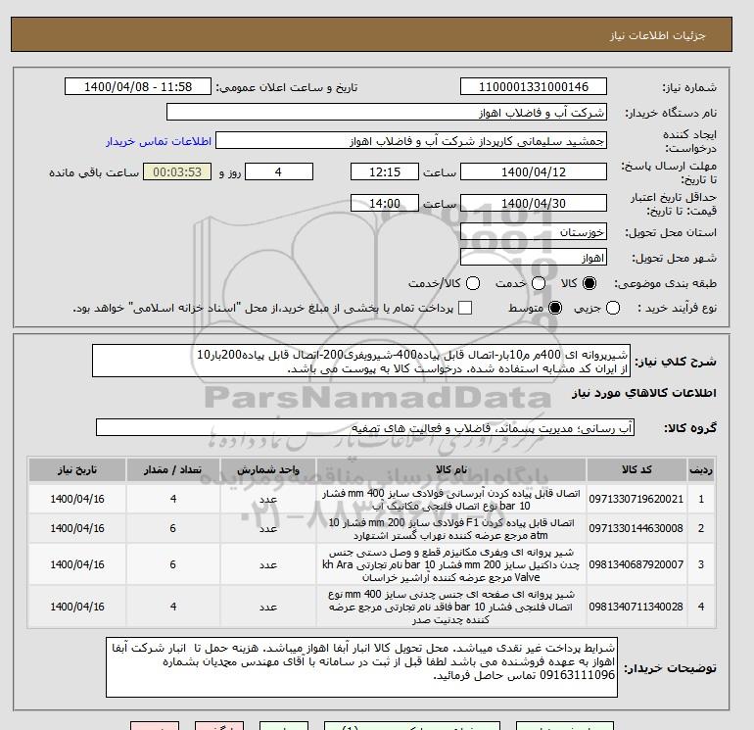Click the جزئیات اطلاعات نیاز page header
The height and width of the screenshot is (730, 754).
(657, 35)
